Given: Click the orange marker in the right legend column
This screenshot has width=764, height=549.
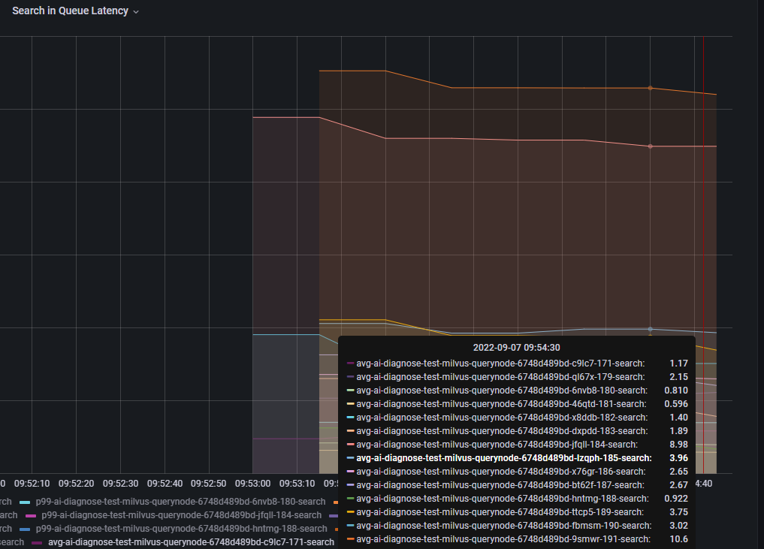Looking at the screenshot, I should [337, 501].
